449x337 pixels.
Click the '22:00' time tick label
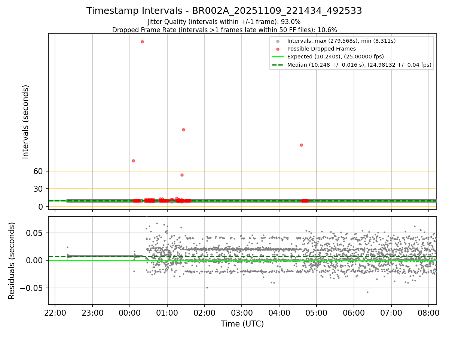[x=55, y=312]
